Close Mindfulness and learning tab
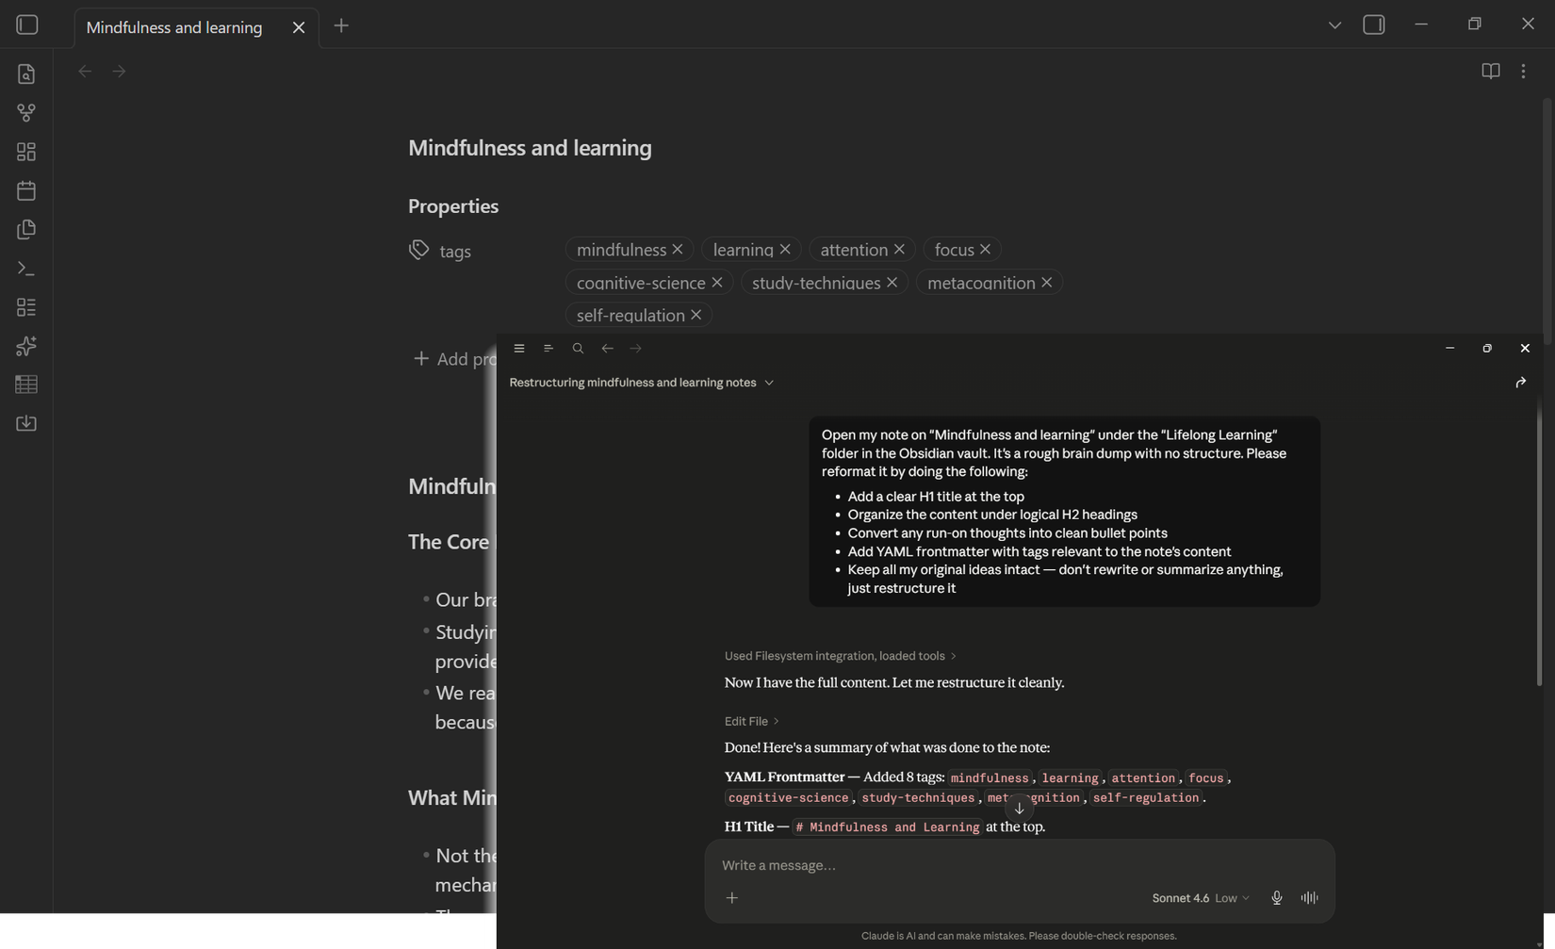 coord(299,27)
